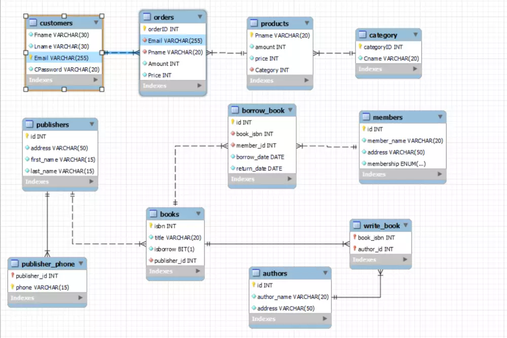The image size is (507, 338).
Task: Expand the members table header dropdown arrow
Action: coord(439,117)
